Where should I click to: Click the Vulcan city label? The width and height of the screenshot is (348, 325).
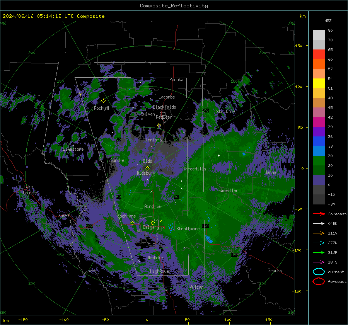(196, 287)
